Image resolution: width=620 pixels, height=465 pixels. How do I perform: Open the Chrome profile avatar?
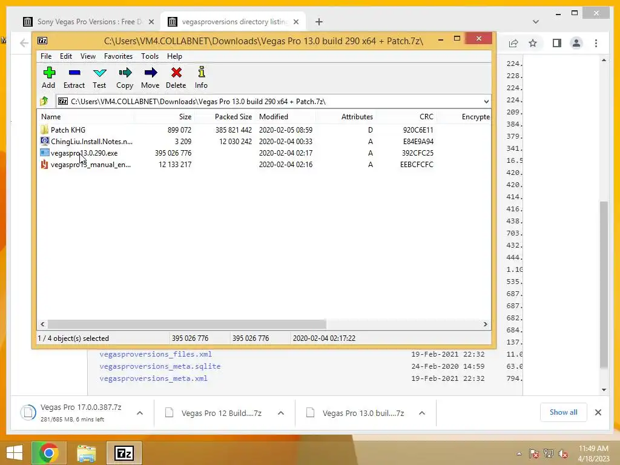click(576, 43)
